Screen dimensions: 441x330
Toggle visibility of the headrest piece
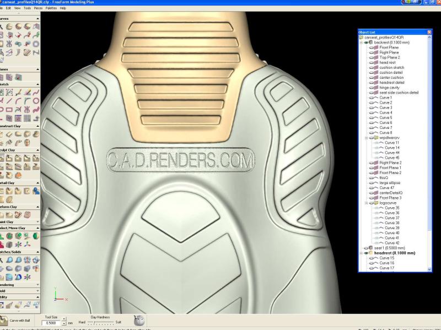click(366, 253)
